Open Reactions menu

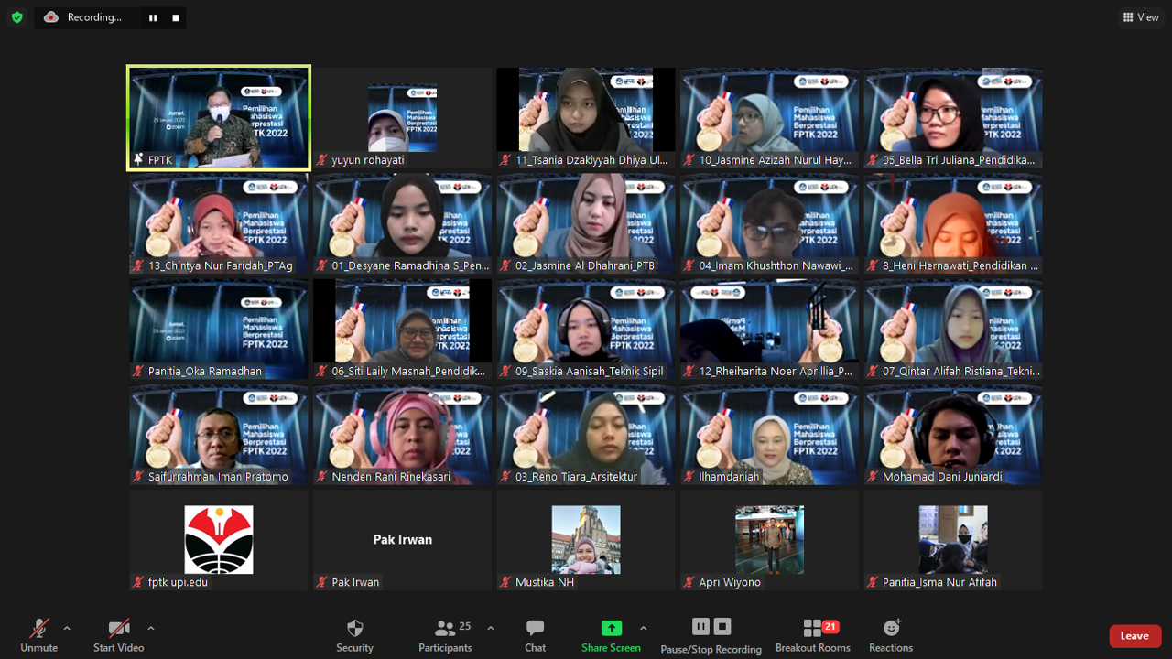tap(891, 635)
